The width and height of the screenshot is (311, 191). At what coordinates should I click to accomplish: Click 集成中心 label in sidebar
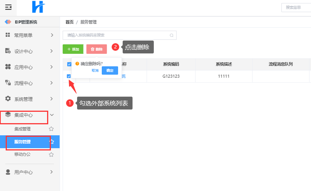24,115
